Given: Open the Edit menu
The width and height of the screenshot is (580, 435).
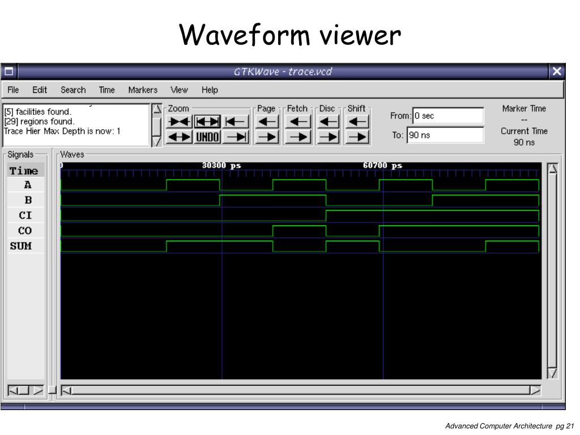Looking at the screenshot, I should point(40,90).
